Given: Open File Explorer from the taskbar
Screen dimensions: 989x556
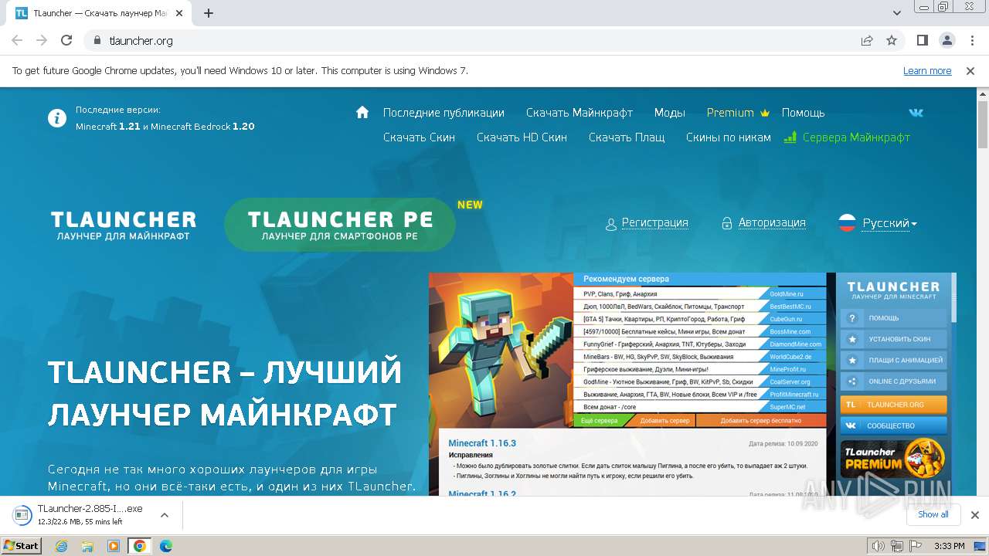Looking at the screenshot, I should click(87, 546).
